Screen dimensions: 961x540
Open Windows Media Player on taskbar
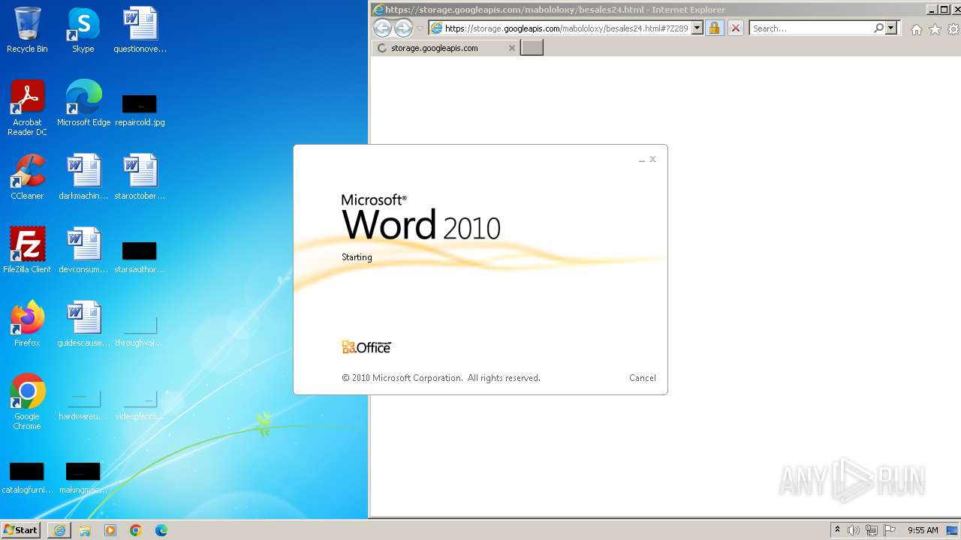[110, 530]
